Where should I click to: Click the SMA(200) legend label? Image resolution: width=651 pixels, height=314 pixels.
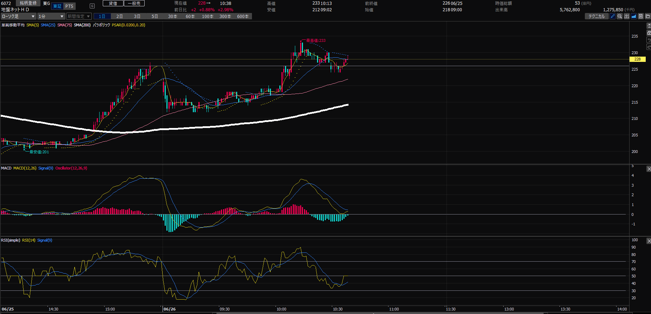[82, 25]
